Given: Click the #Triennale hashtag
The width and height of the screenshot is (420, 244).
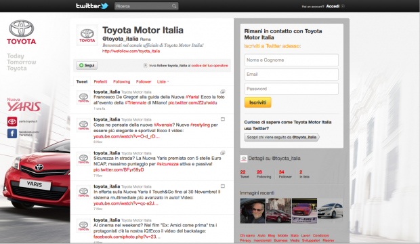Looking at the screenshot, I should [135, 103].
